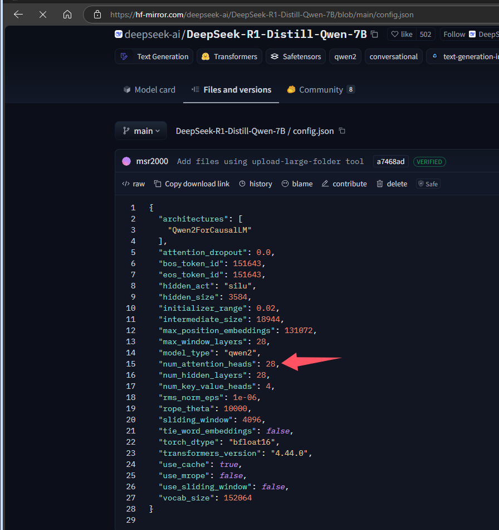The width and height of the screenshot is (499, 530).
Task: Expand the main branch dropdown
Action: 141,131
